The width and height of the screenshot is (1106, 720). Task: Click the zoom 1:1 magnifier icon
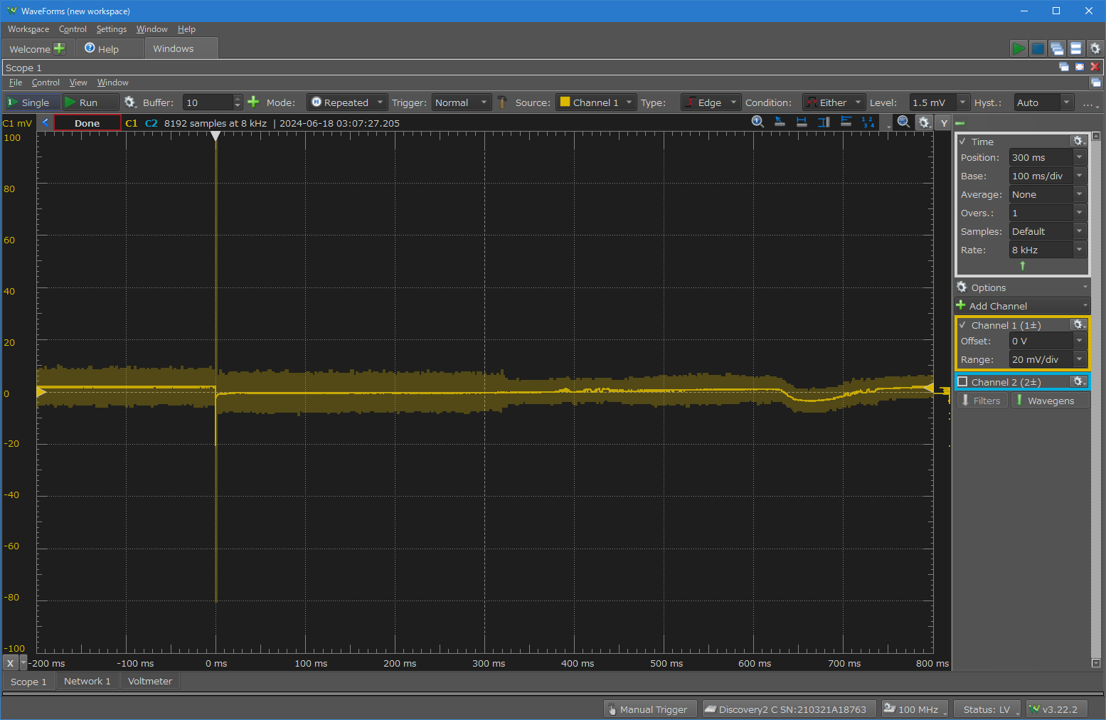(758, 122)
